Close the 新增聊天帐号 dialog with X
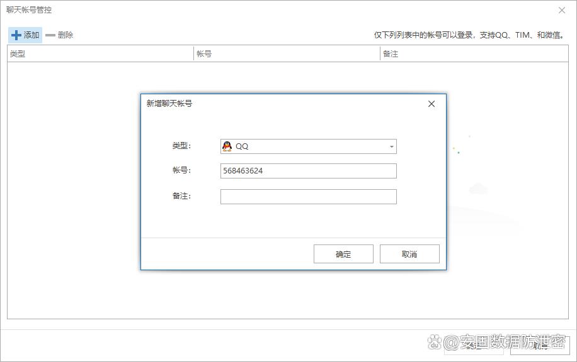The image size is (577, 362). coord(431,104)
